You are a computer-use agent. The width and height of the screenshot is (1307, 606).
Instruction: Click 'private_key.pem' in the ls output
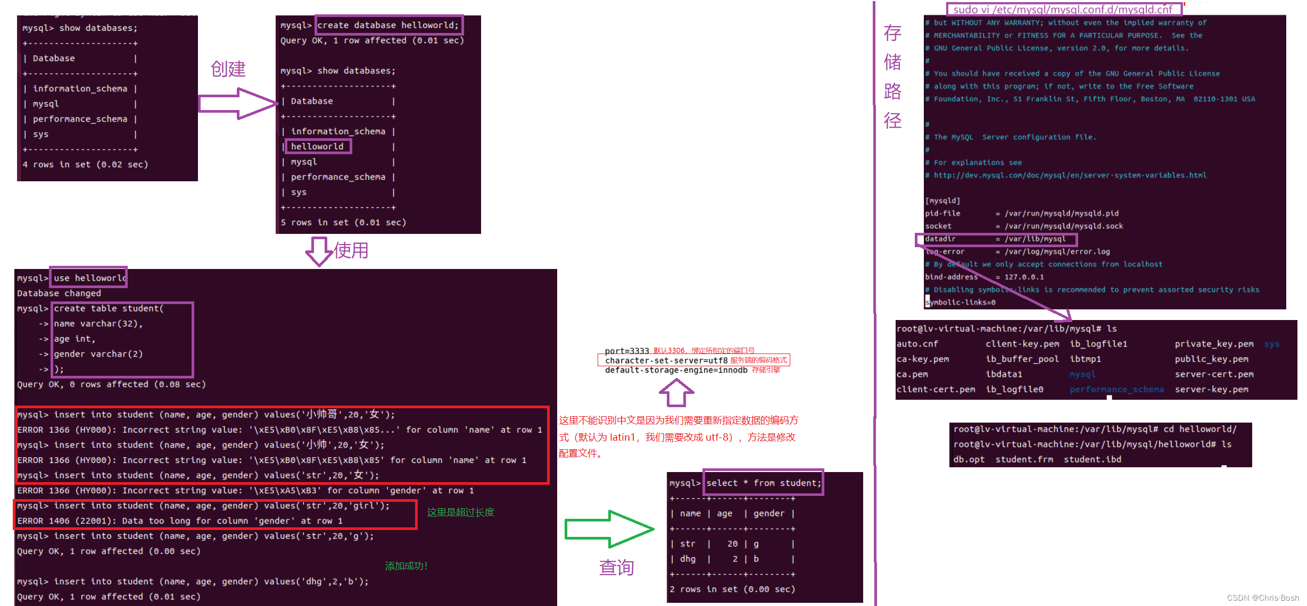coord(1214,344)
